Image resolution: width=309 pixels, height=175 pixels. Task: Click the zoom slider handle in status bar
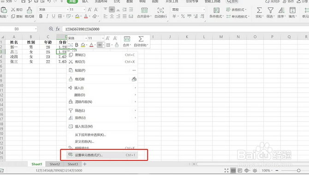(x=299, y=170)
